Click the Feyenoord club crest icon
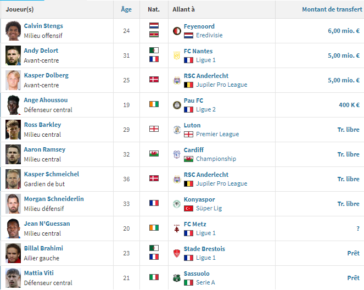The image size is (364, 290). pos(177,31)
